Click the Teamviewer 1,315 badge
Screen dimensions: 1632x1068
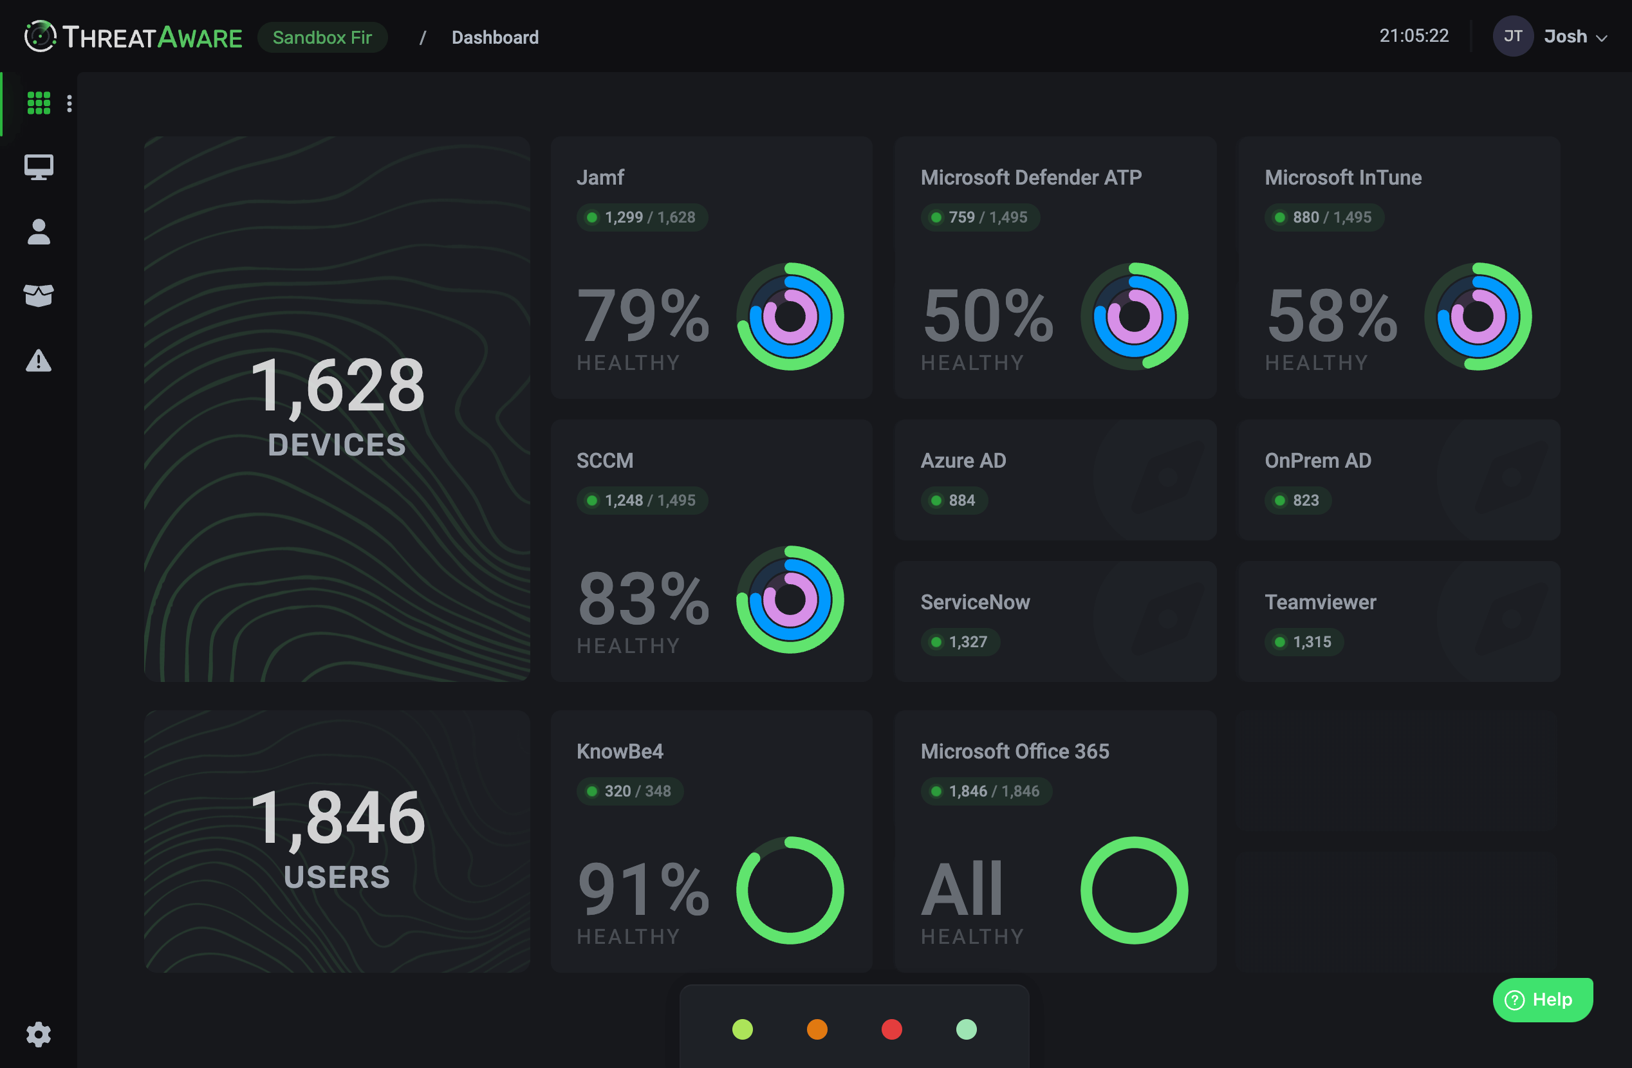tap(1304, 641)
